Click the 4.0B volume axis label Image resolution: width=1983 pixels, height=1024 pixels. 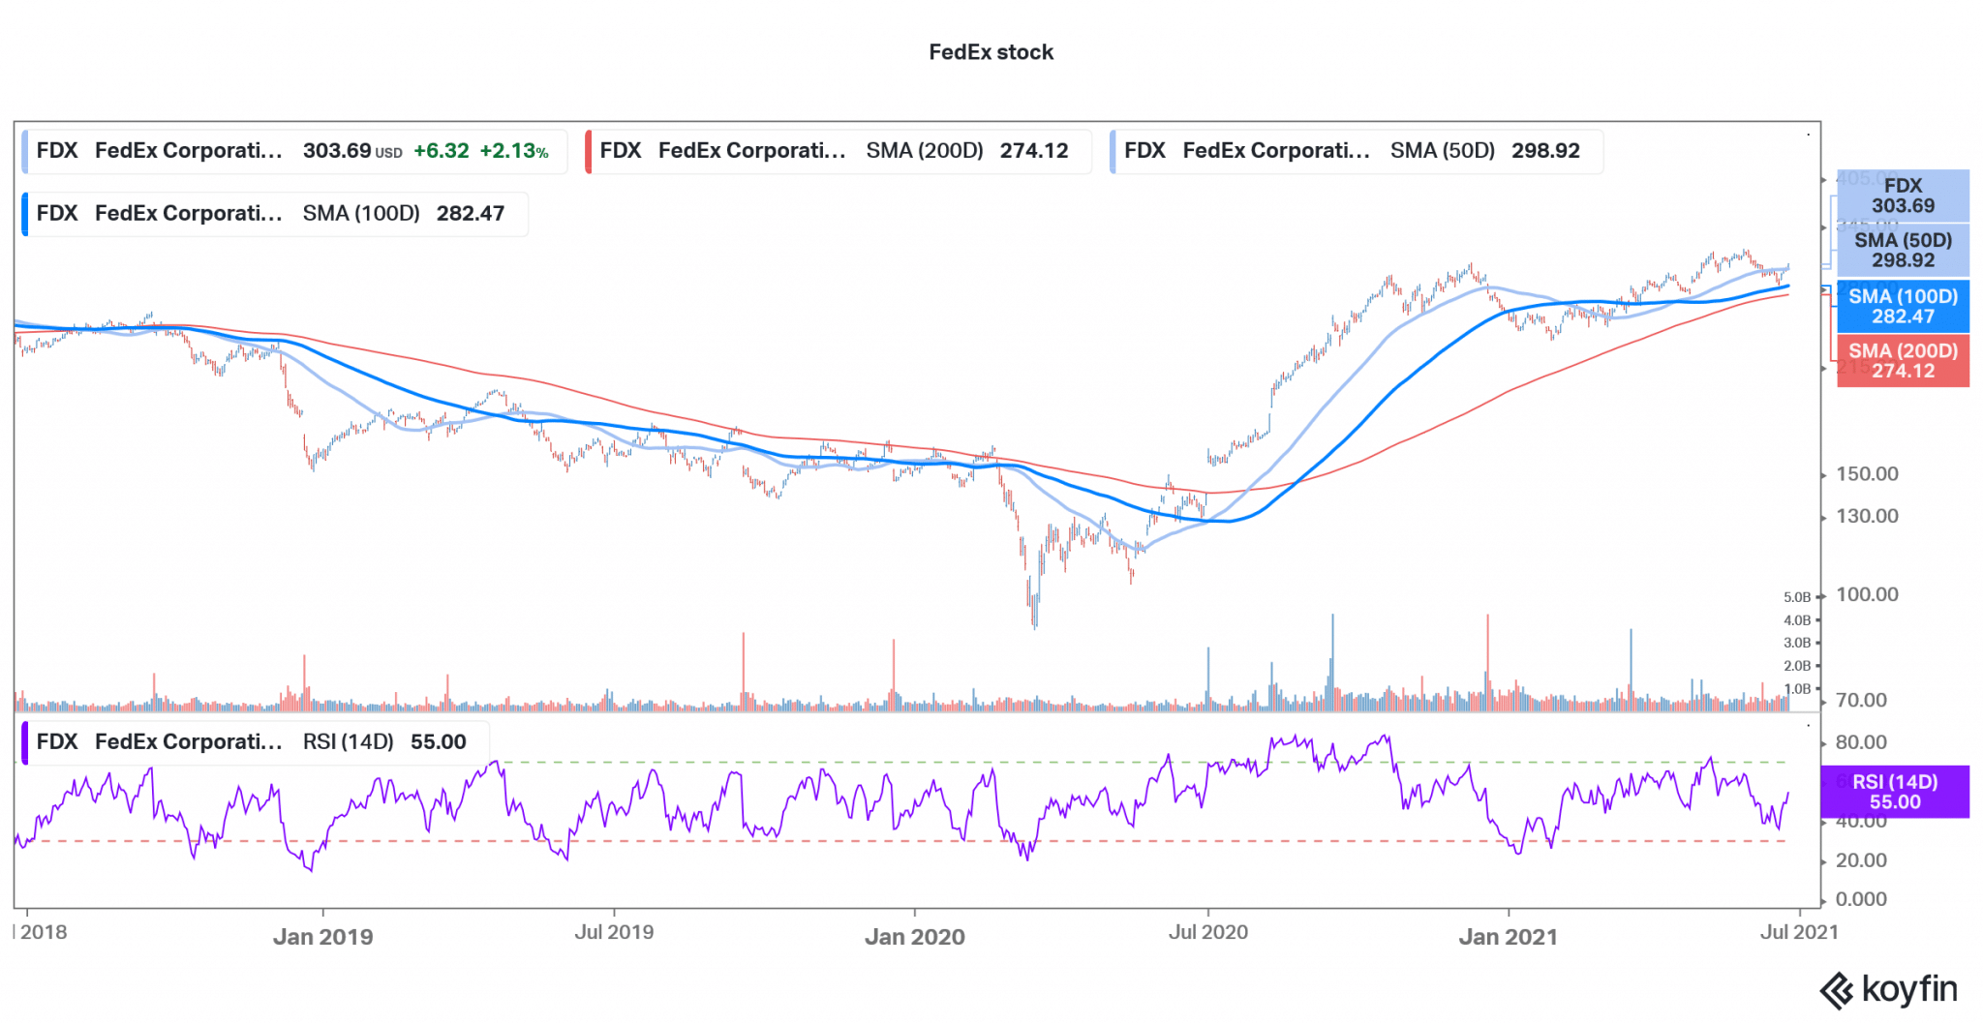1797,620
